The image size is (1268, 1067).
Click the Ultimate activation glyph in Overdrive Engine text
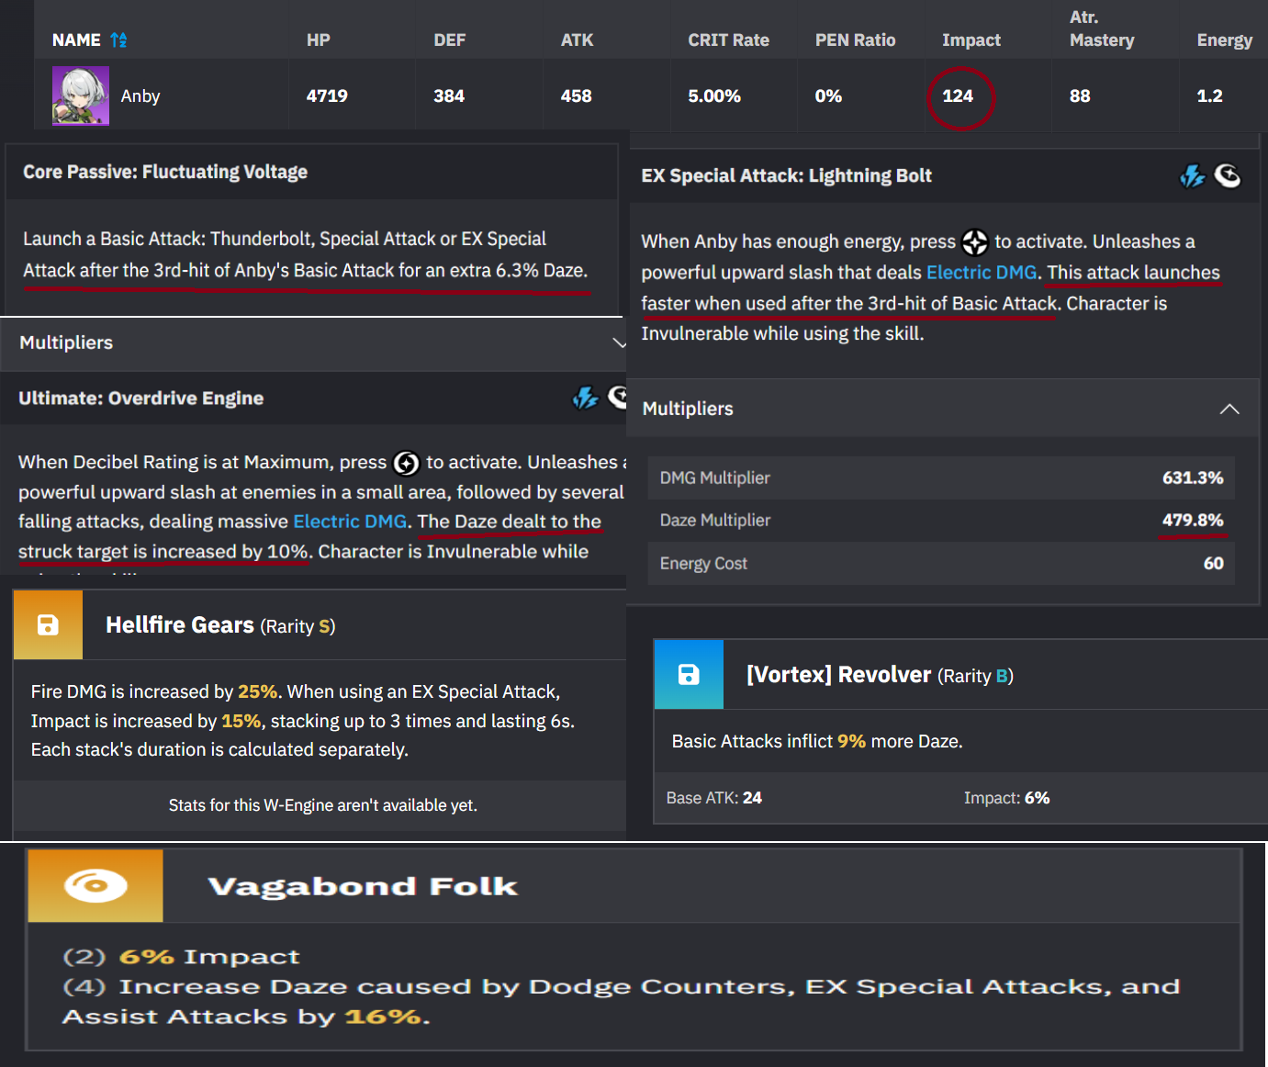(x=407, y=464)
